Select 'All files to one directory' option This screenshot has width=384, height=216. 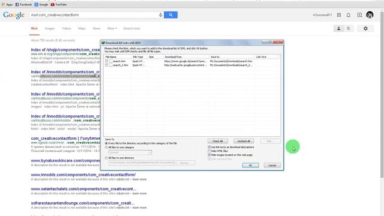(x=106, y=158)
